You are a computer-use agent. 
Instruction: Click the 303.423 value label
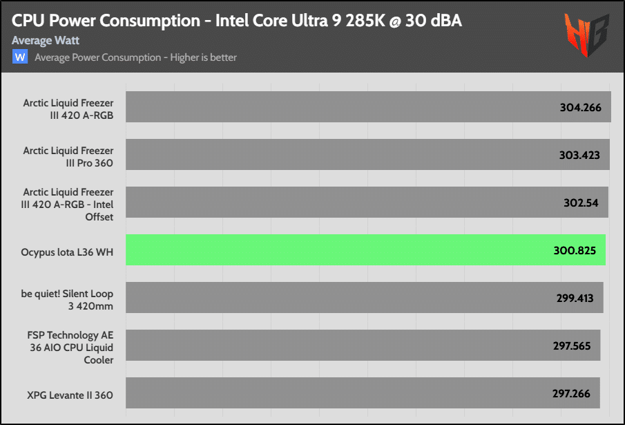[x=579, y=155]
